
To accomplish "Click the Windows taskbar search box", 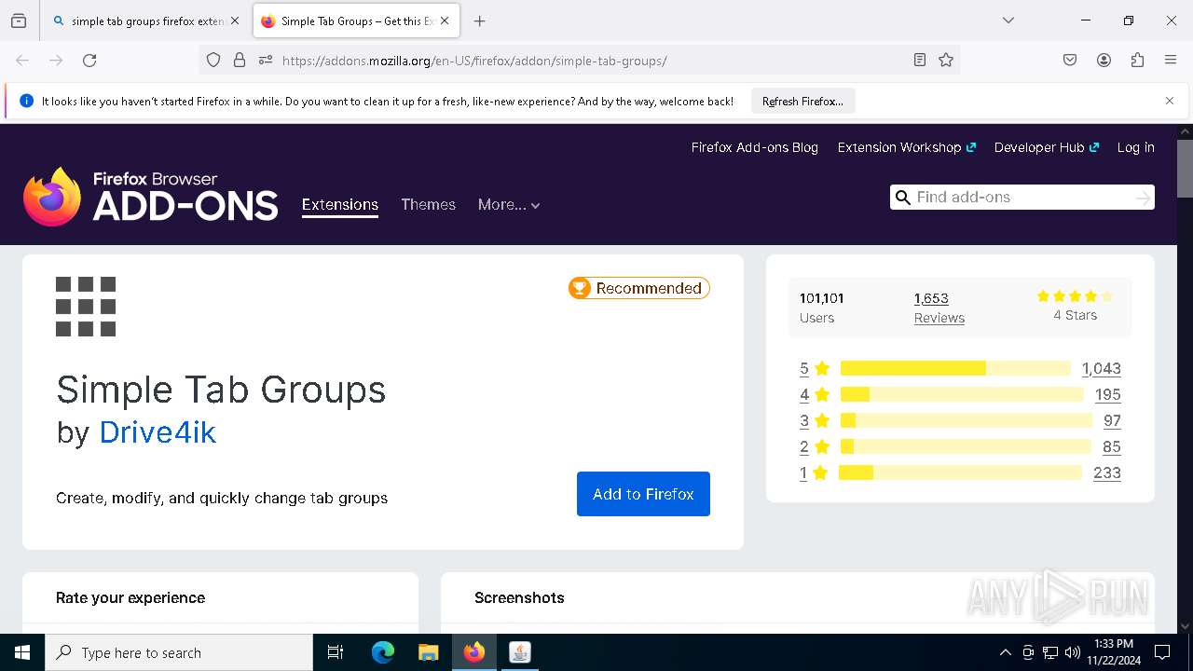I will point(179,652).
